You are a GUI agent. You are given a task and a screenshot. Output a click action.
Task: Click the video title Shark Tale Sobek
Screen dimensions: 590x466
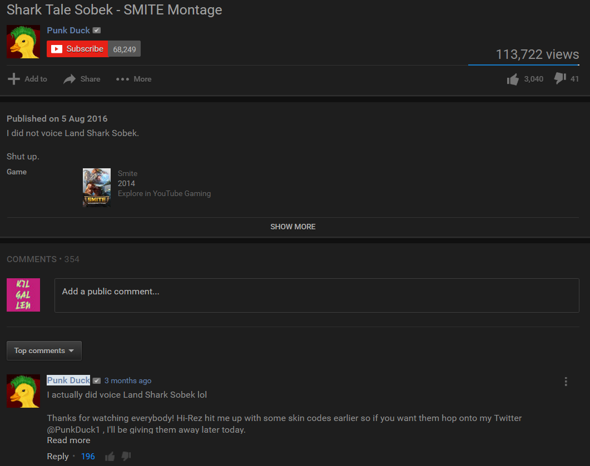115,10
